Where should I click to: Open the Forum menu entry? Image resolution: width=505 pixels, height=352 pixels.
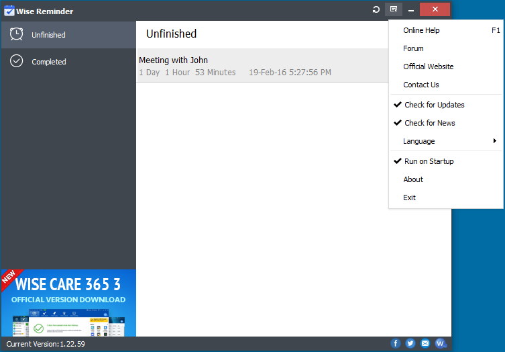pos(413,48)
